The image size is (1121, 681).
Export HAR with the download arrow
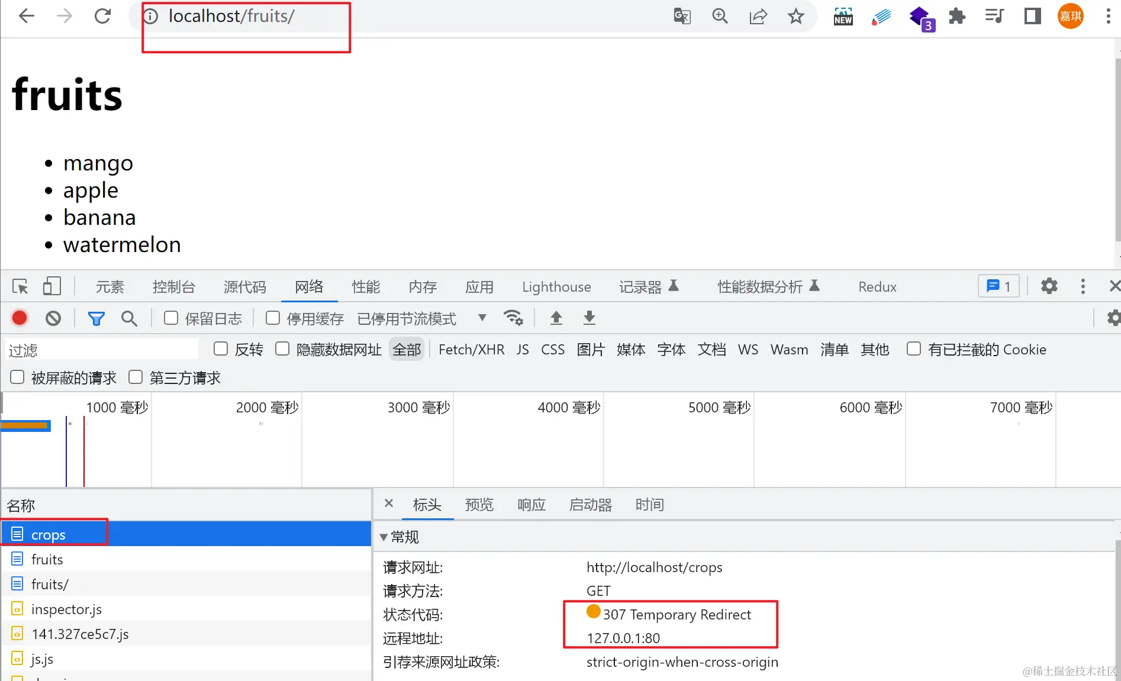point(589,318)
